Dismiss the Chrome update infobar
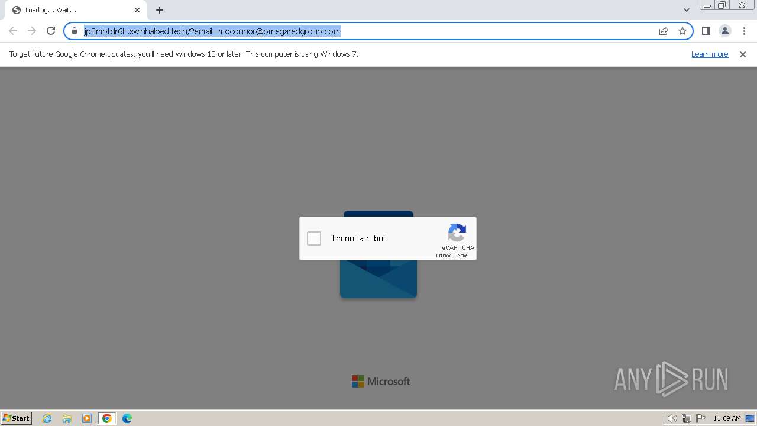Screen dimensions: 757x426 tap(743, 54)
